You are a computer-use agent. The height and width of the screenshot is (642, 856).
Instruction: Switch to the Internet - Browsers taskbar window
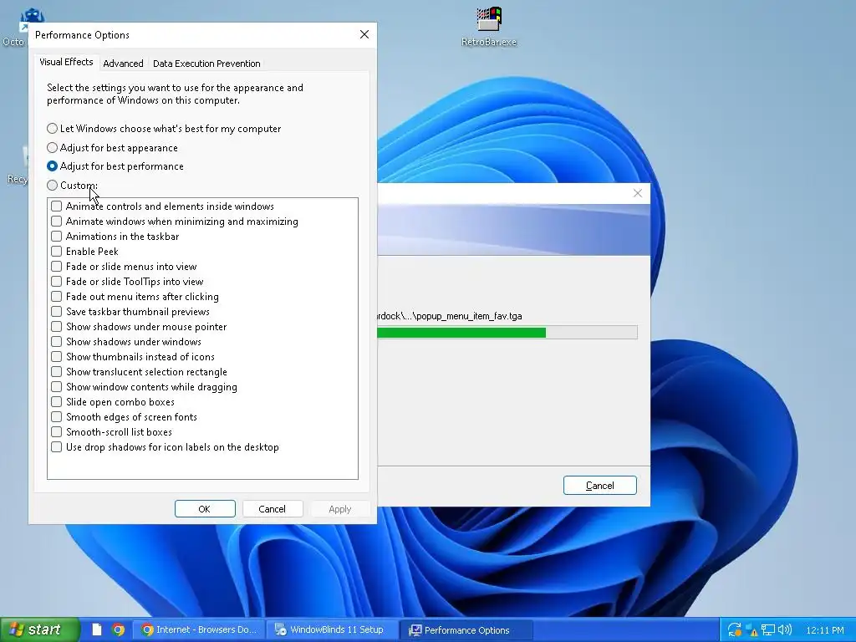[199, 629]
